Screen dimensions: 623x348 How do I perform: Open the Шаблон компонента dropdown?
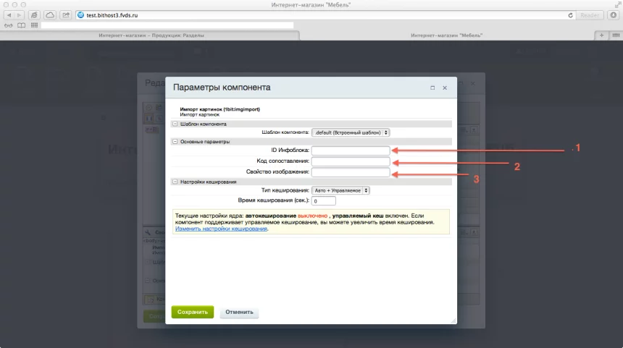[x=351, y=132]
